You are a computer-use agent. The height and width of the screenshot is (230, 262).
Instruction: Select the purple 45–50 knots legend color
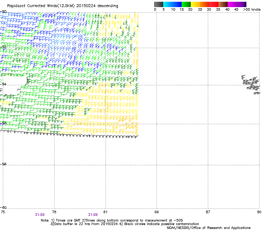241,4
